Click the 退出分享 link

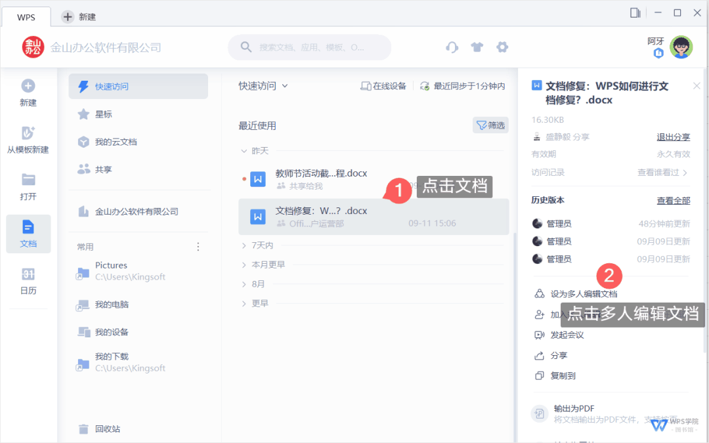(x=674, y=137)
